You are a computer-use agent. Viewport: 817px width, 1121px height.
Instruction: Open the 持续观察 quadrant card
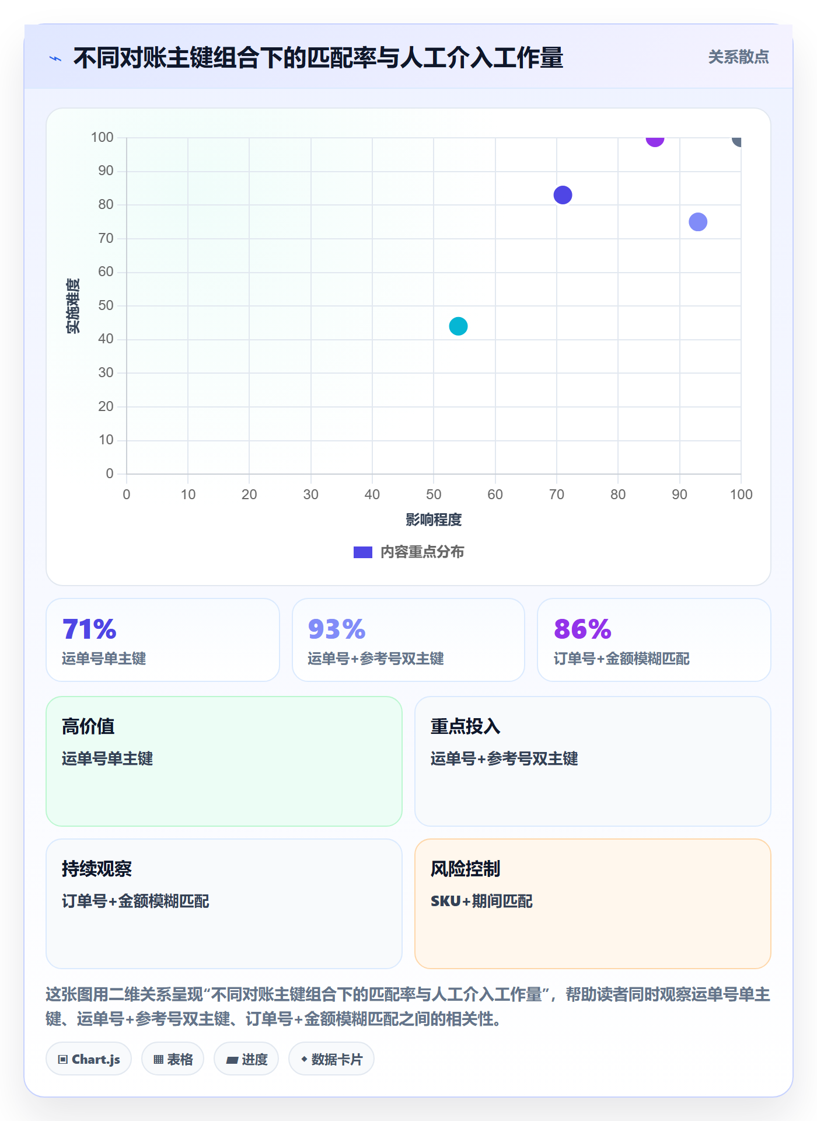pyautogui.click(x=224, y=904)
